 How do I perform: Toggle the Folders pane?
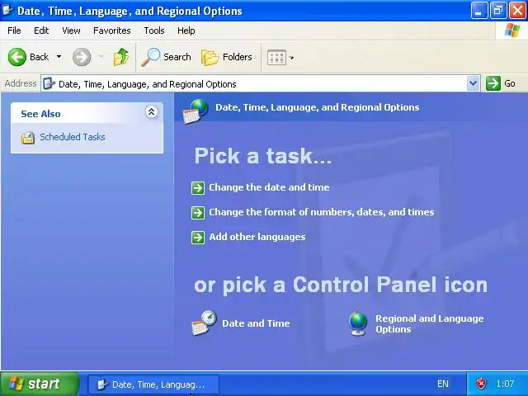click(x=227, y=57)
